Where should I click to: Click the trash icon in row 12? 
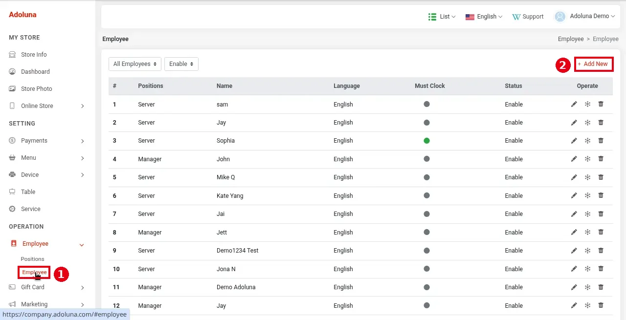pos(601,305)
